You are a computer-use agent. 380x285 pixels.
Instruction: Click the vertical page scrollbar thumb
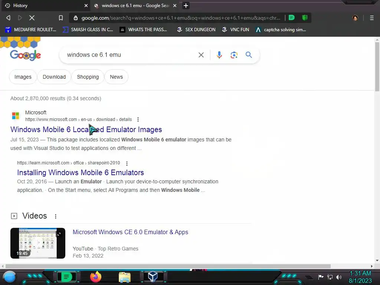377,66
